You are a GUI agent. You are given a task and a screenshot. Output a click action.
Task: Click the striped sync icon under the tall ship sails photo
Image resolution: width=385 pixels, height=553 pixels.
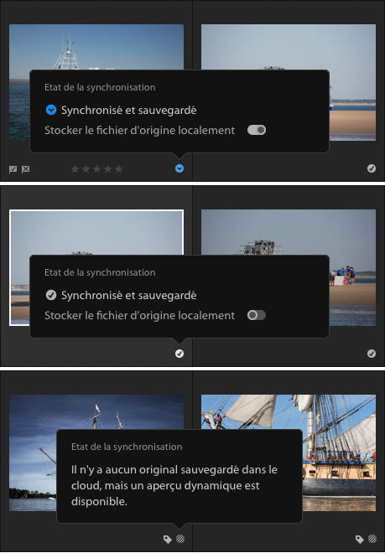tap(372, 539)
